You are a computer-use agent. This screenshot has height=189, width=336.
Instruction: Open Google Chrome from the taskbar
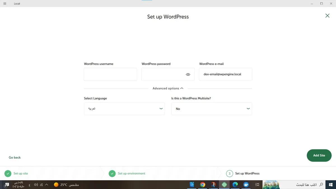[202, 185]
